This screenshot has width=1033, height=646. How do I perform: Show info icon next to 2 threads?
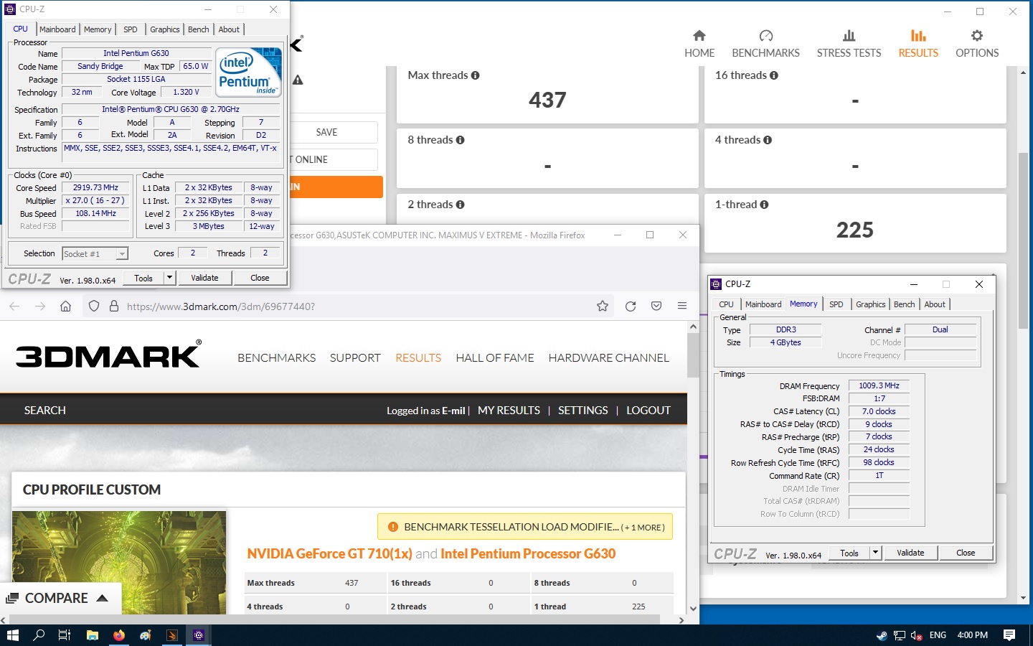460,205
